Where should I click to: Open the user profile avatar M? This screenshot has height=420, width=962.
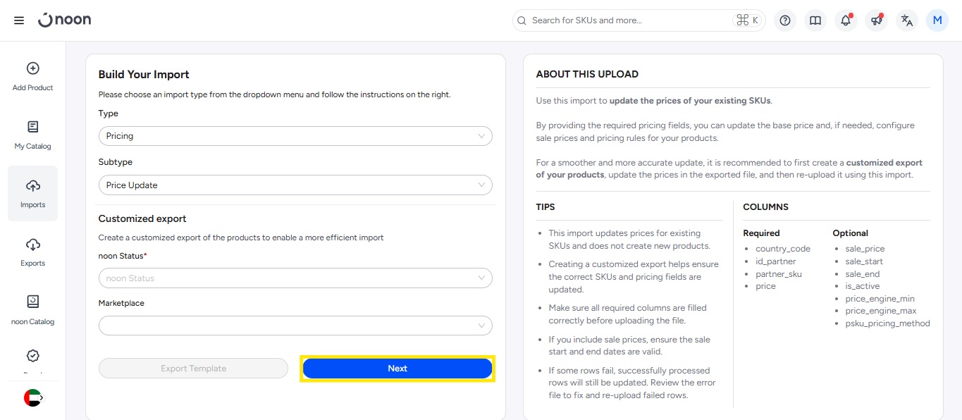[937, 20]
